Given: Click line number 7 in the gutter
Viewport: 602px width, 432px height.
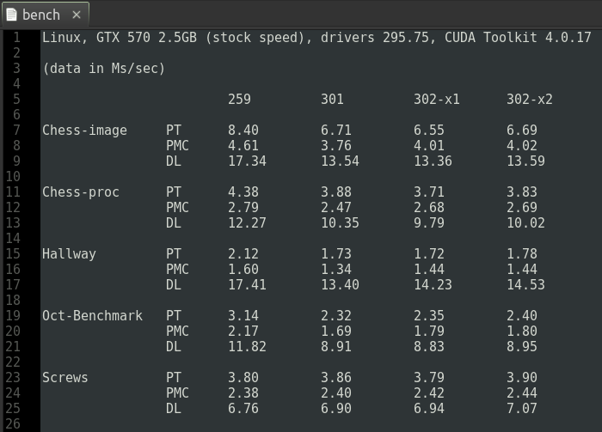Looking at the screenshot, I should pyautogui.click(x=16, y=131).
